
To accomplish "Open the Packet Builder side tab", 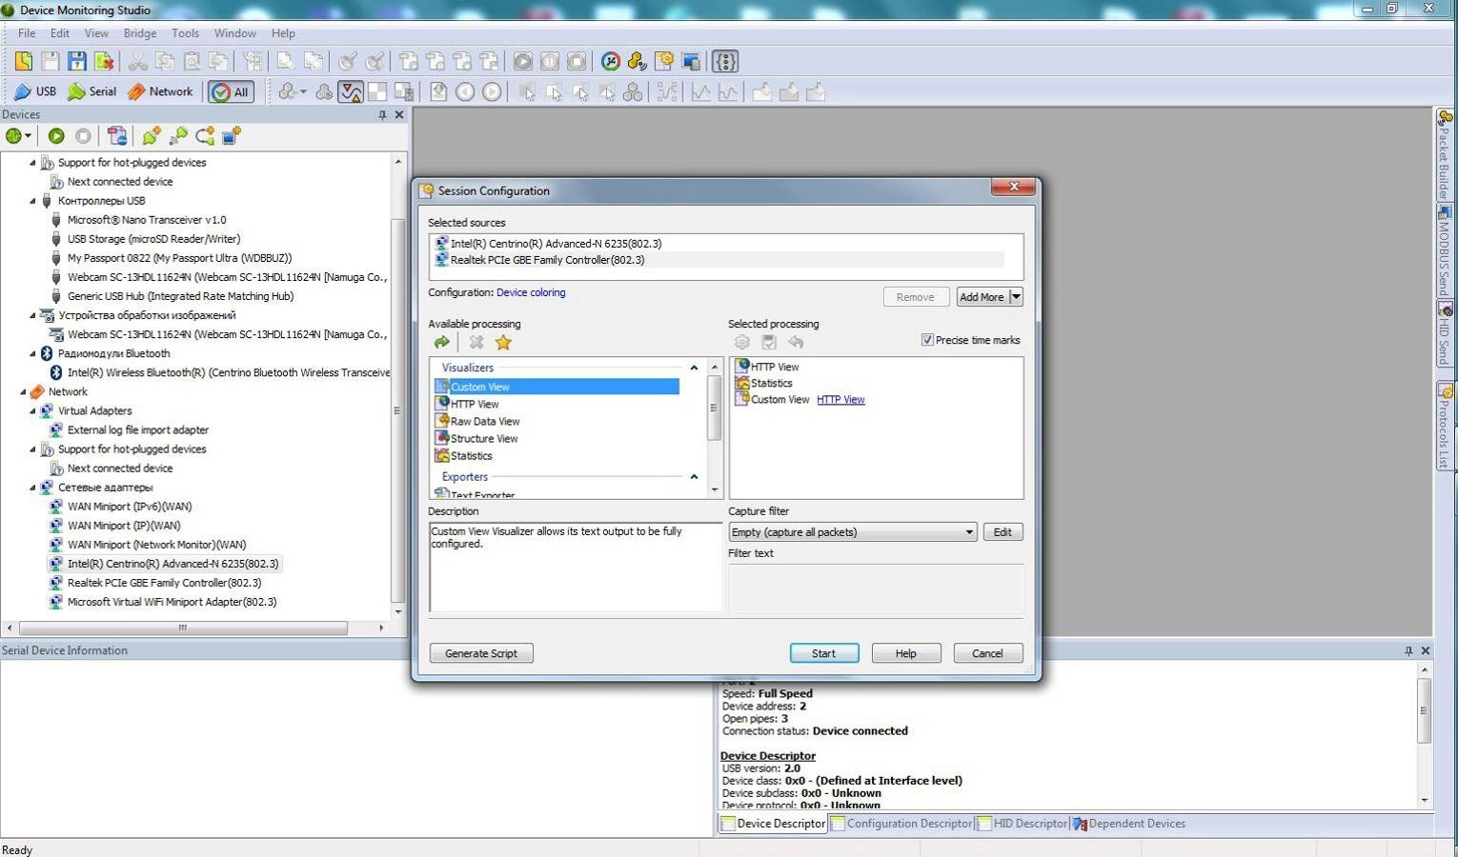I will click(x=1445, y=154).
